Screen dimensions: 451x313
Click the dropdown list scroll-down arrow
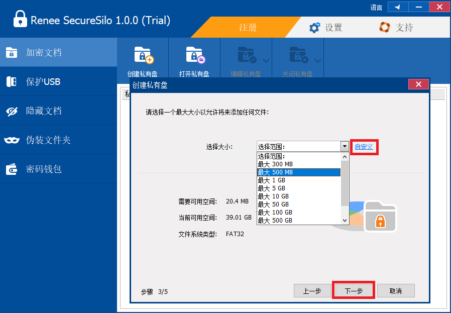(345, 221)
